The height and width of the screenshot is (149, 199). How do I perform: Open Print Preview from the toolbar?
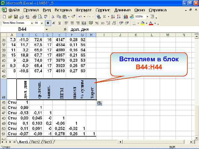click(x=40, y=17)
